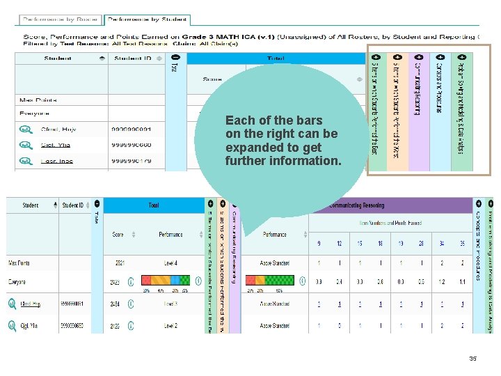Select Performance by Student tab
The height and width of the screenshot is (376, 501).
(x=148, y=19)
